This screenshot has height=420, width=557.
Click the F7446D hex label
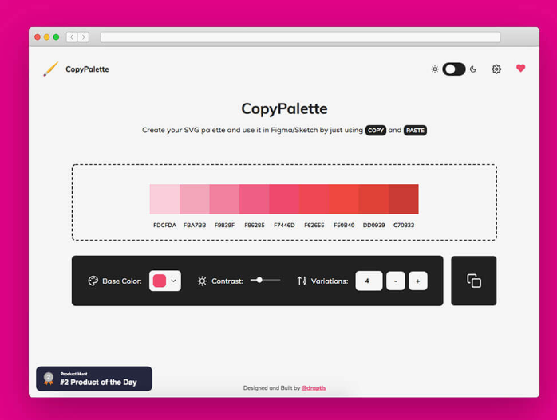point(284,225)
